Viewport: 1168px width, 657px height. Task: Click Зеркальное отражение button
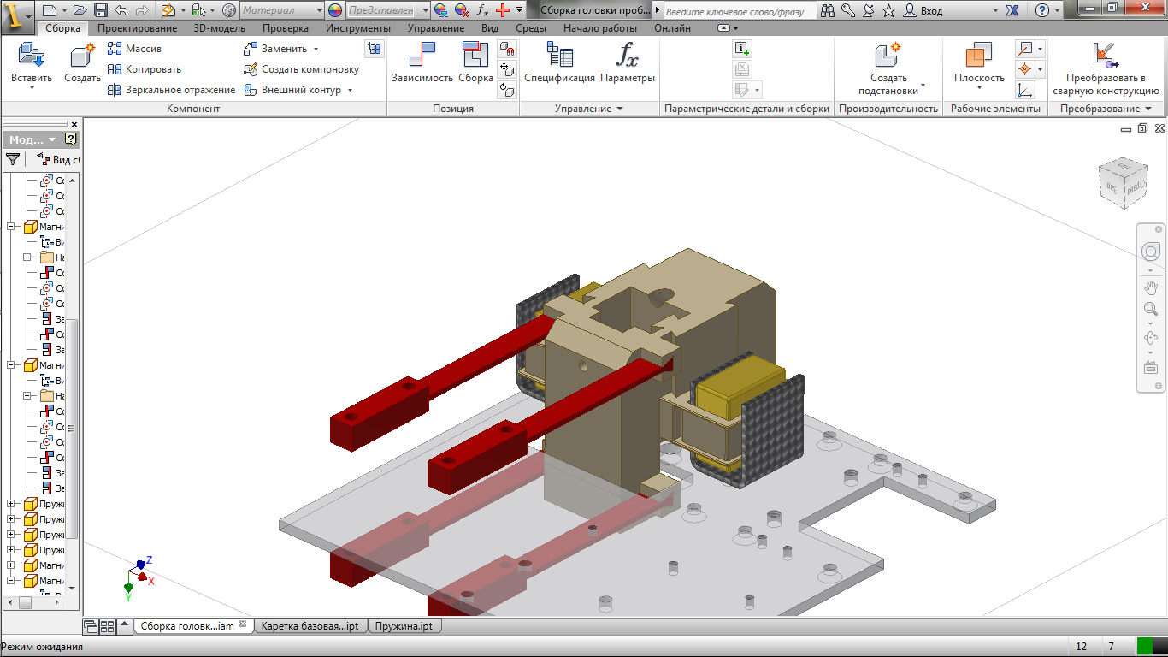tap(171, 90)
